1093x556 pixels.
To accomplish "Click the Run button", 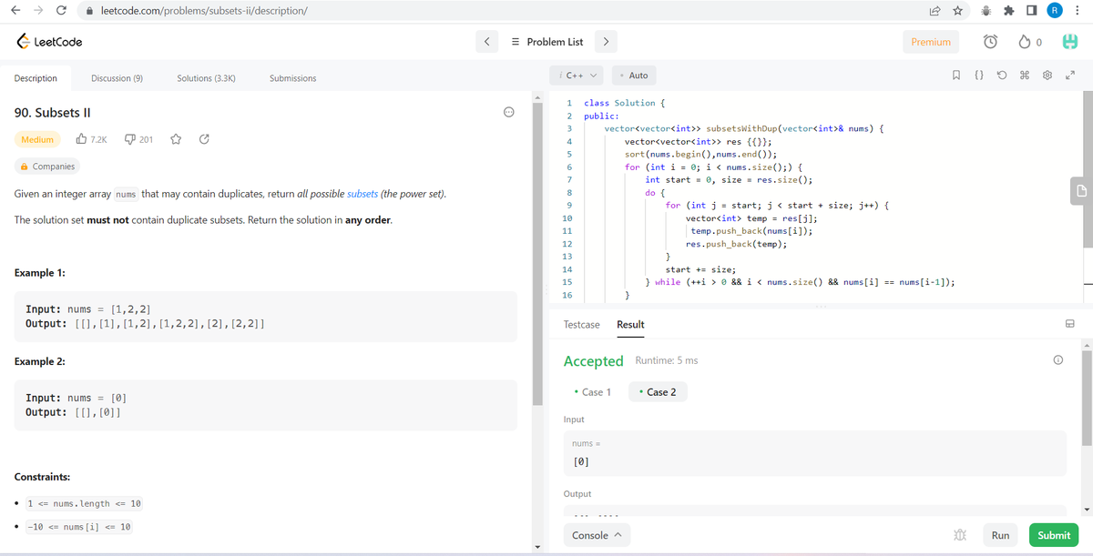I will [x=1000, y=535].
